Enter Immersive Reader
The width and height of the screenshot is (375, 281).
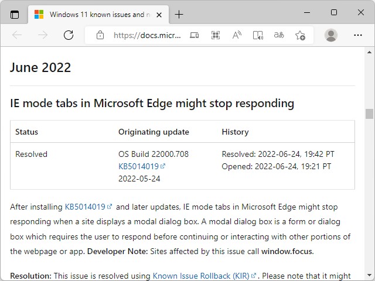coord(258,35)
